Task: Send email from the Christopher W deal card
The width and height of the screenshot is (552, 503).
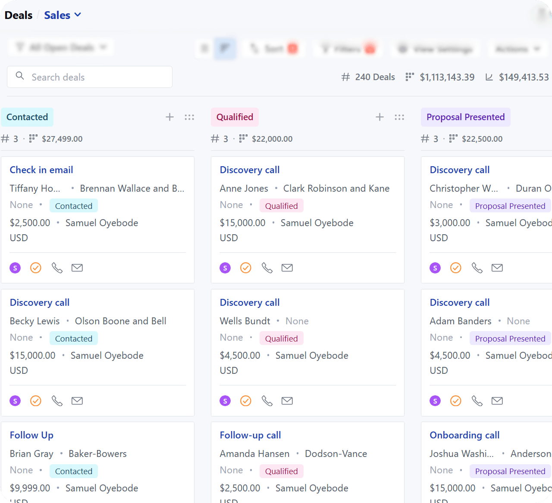Action: coord(497,268)
